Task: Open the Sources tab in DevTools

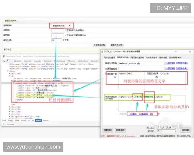Action: point(38,61)
